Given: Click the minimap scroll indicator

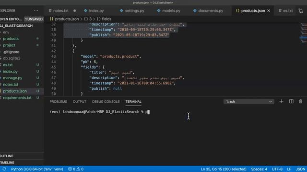Looking at the screenshot, I should (x=303, y=37).
